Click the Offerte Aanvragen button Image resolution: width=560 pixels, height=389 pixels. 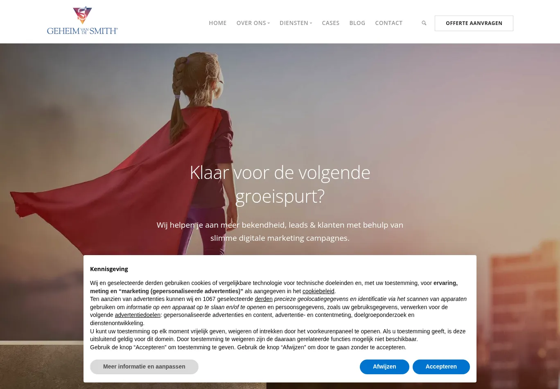pos(474,23)
